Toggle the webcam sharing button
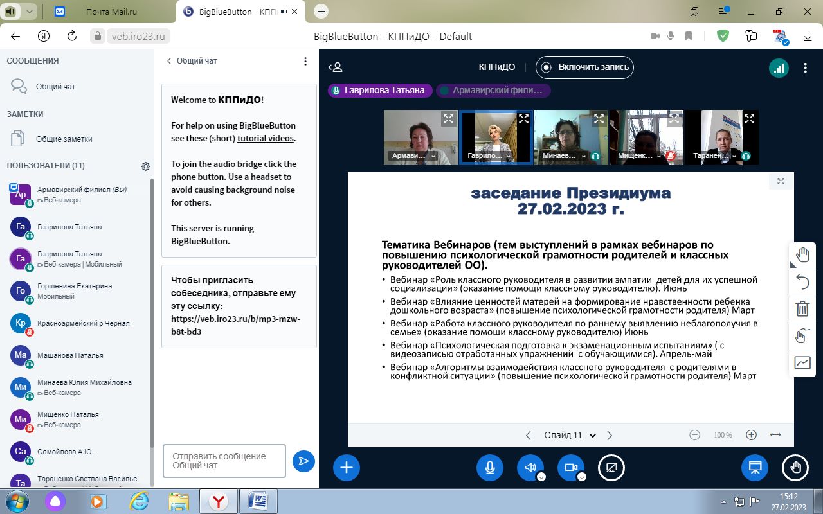This screenshot has width=823, height=514. (570, 468)
